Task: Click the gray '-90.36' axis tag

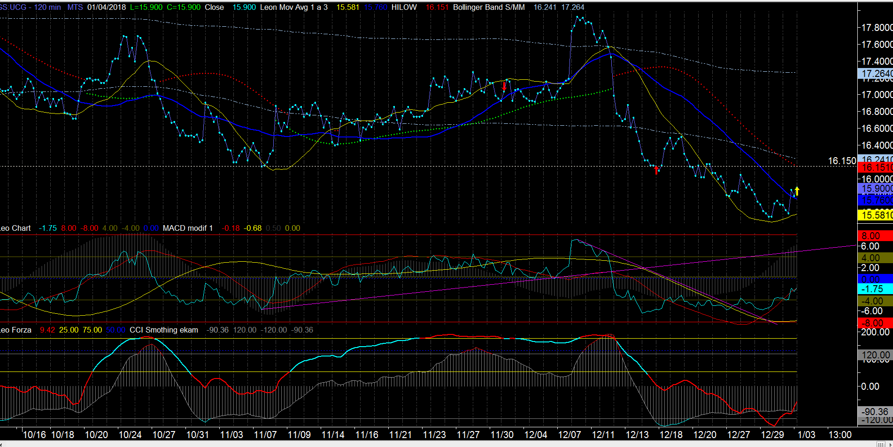Action: [x=875, y=411]
